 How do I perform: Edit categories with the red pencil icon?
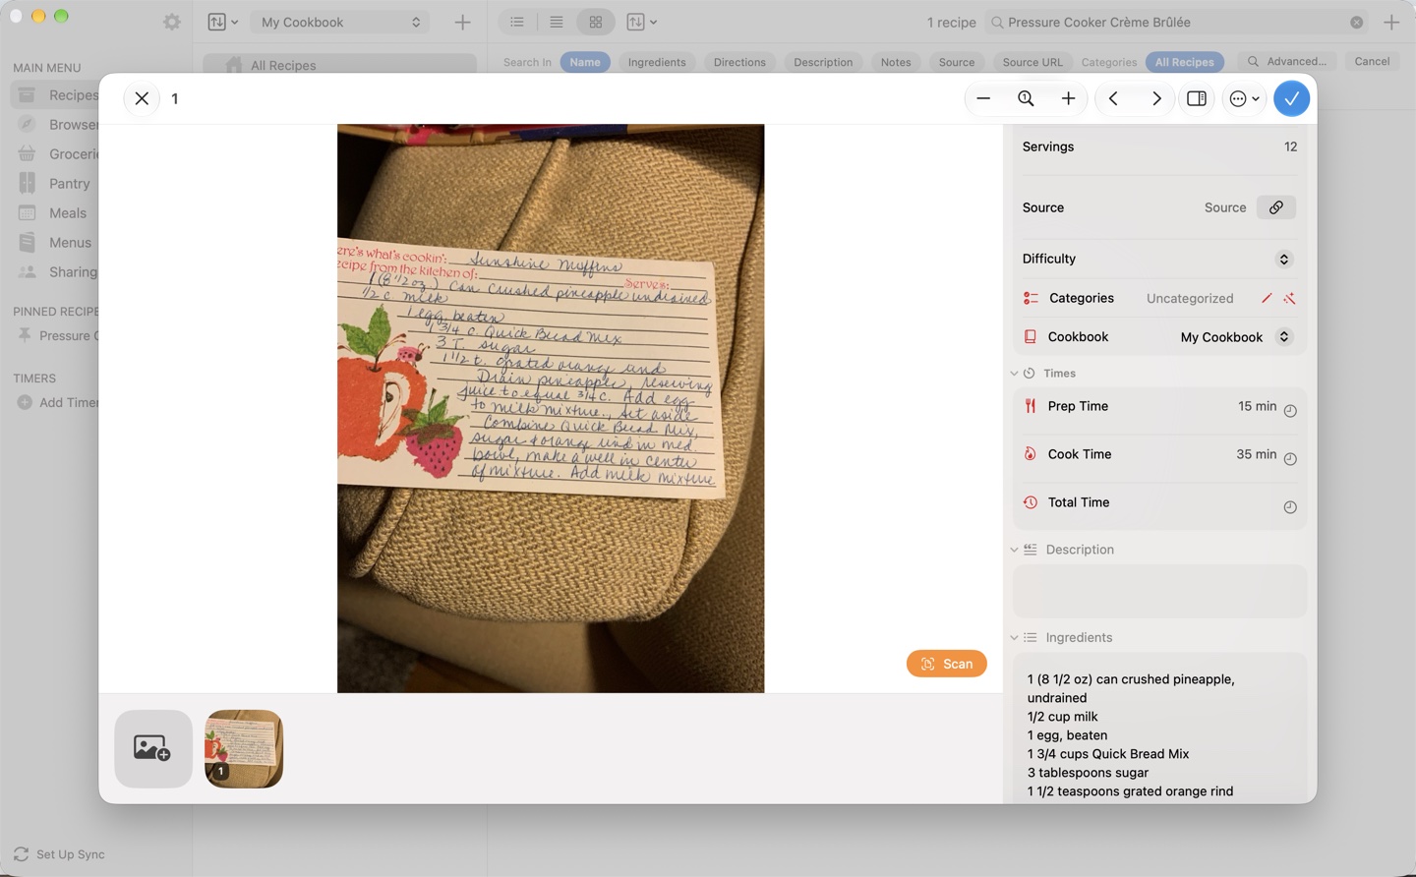point(1267,298)
